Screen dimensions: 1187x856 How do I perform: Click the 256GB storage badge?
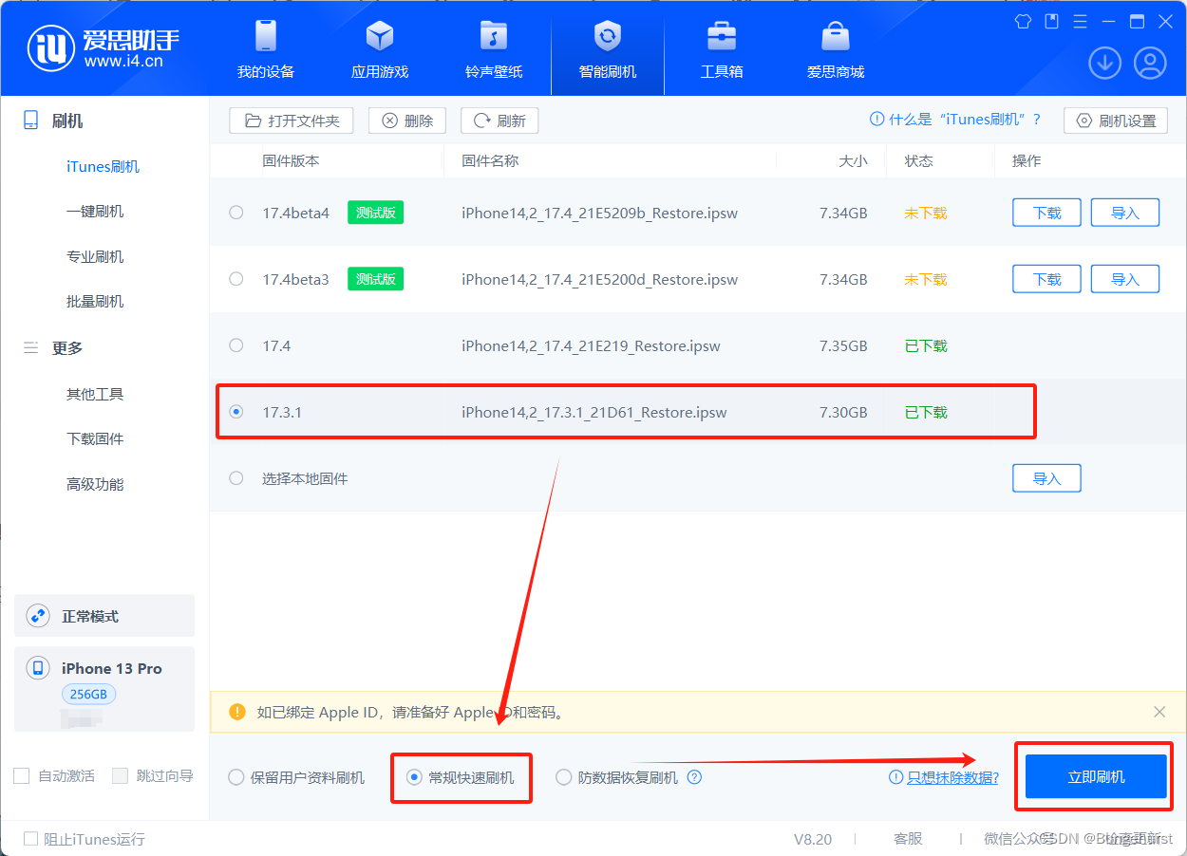click(x=88, y=694)
